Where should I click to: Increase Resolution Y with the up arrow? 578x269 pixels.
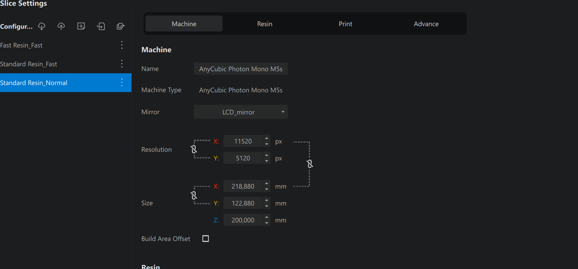[x=267, y=155]
